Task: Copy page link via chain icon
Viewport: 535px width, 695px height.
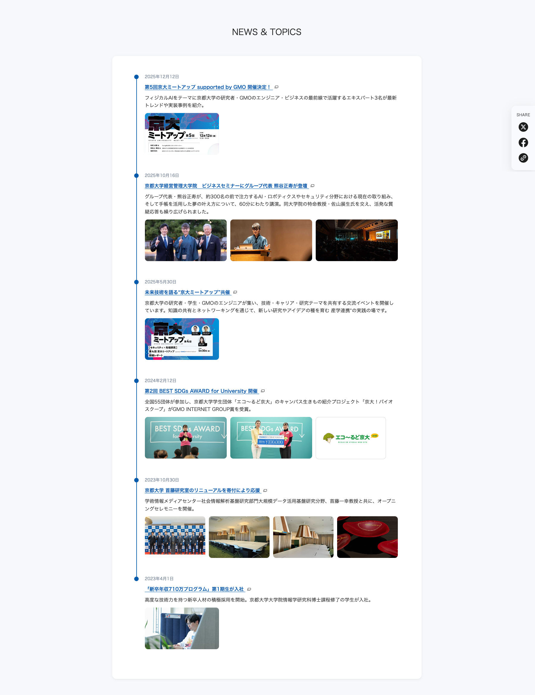Action: pos(523,158)
